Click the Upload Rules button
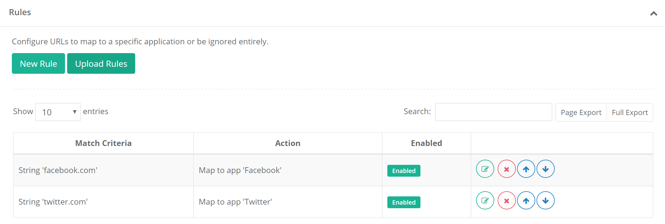Image resolution: width=665 pixels, height=224 pixels. (x=101, y=64)
